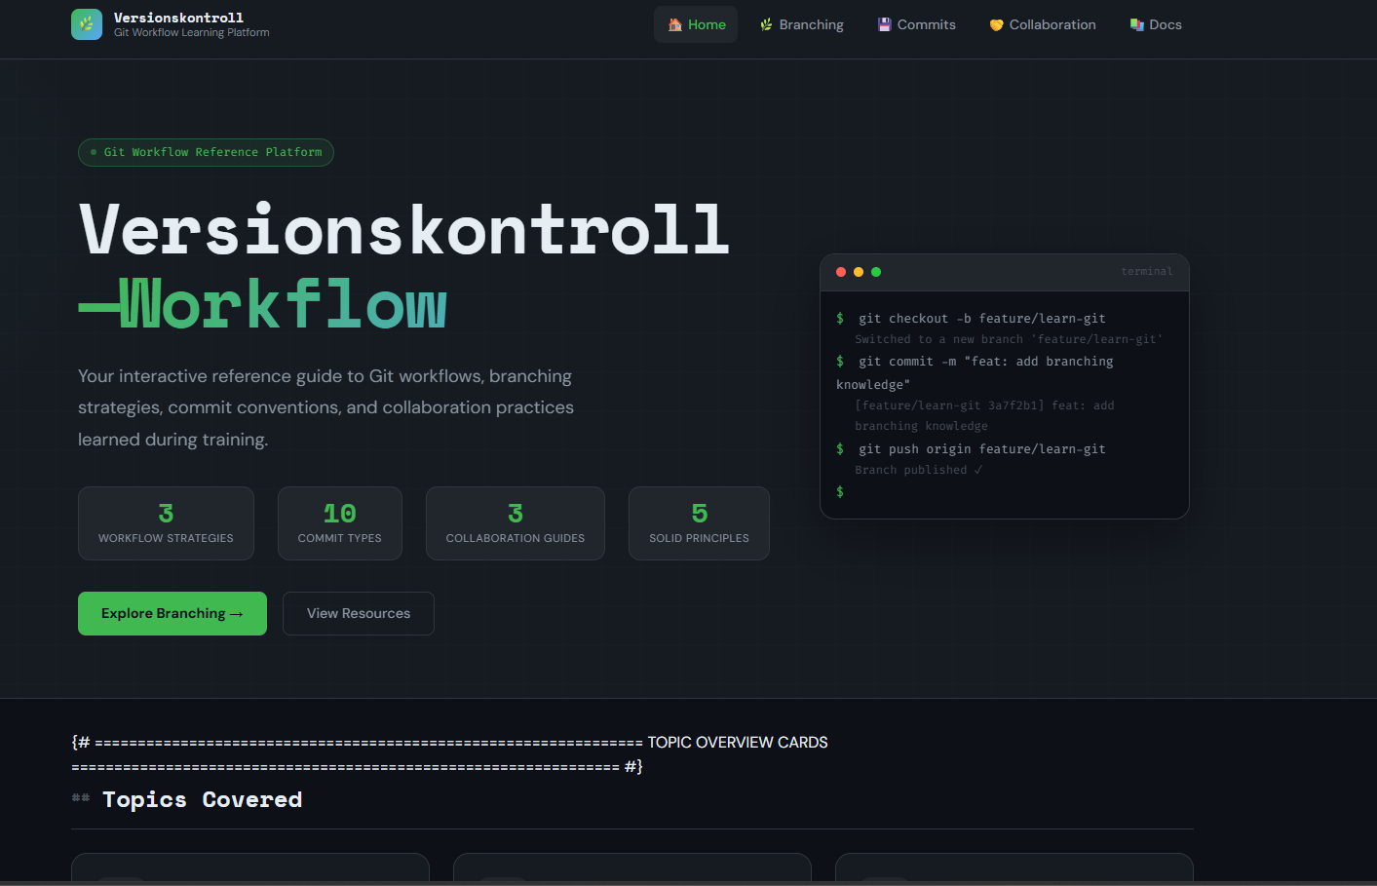Click the 'Branch published' terminal output
The width and height of the screenshot is (1377, 886).
[x=918, y=470]
